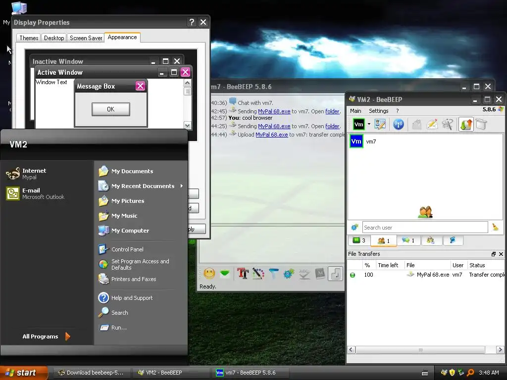The image size is (507, 380).
Task: Click the green status dot in transfer row
Action: tap(353, 275)
